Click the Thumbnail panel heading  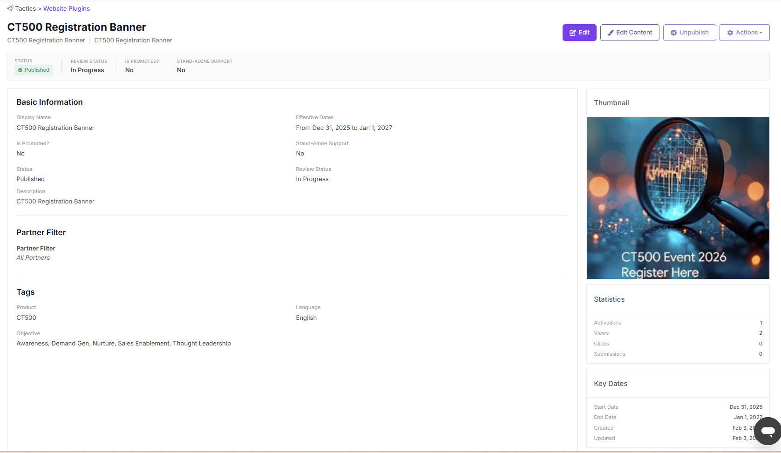(x=611, y=103)
